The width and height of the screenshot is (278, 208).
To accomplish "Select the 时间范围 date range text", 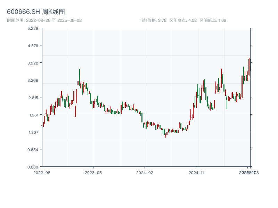I will point(44,20).
